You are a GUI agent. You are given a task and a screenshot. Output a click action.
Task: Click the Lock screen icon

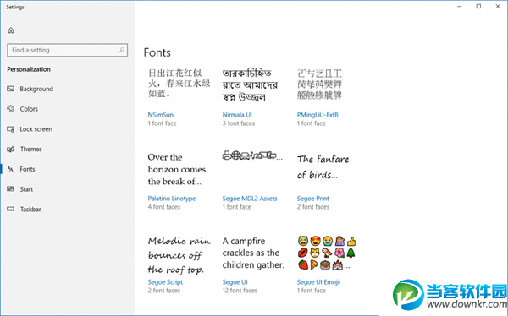point(11,129)
